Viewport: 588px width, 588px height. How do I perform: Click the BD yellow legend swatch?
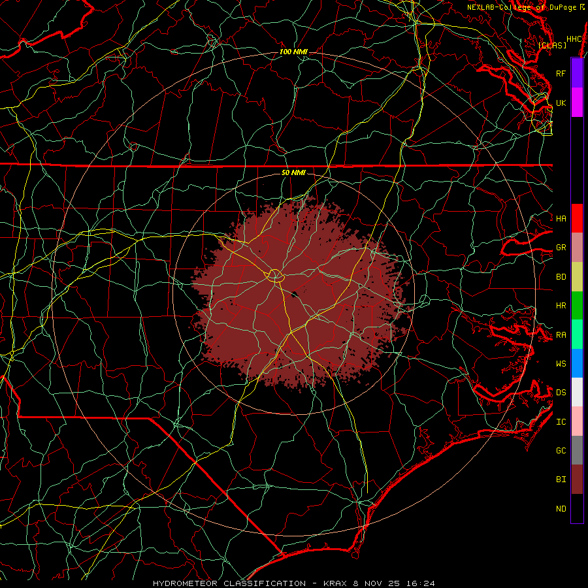pos(577,276)
